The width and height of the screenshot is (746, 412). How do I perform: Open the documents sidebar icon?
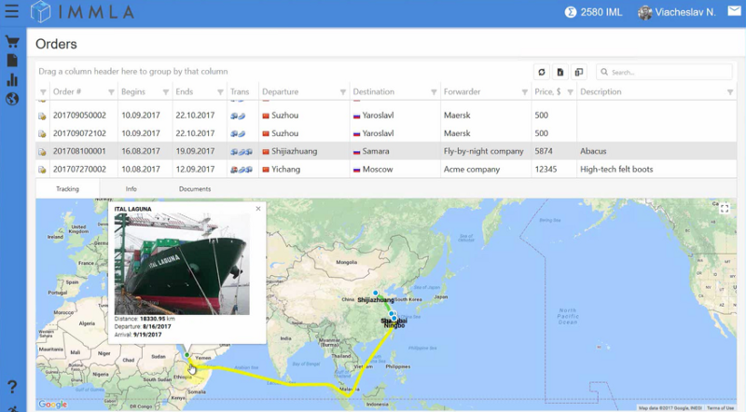12,61
